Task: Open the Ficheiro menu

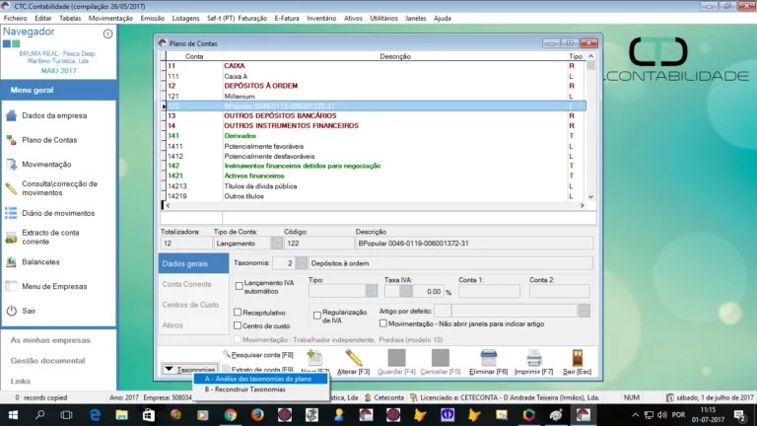Action: coord(16,18)
